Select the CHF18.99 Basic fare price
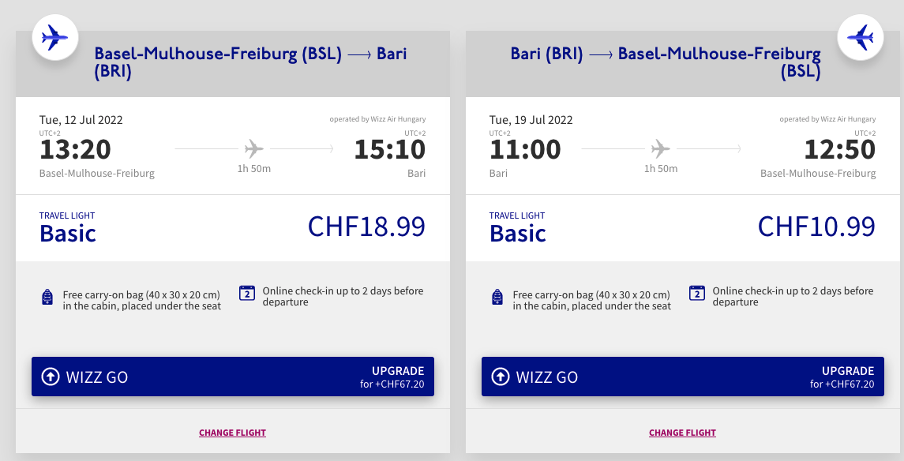Viewport: 904px width, 461px height. (x=366, y=227)
